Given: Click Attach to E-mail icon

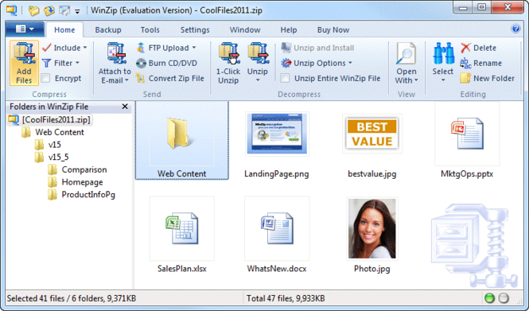Looking at the screenshot, I should pos(116,53).
